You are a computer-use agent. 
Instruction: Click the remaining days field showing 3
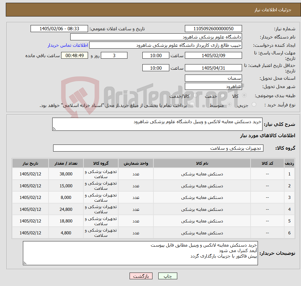pos(114,56)
